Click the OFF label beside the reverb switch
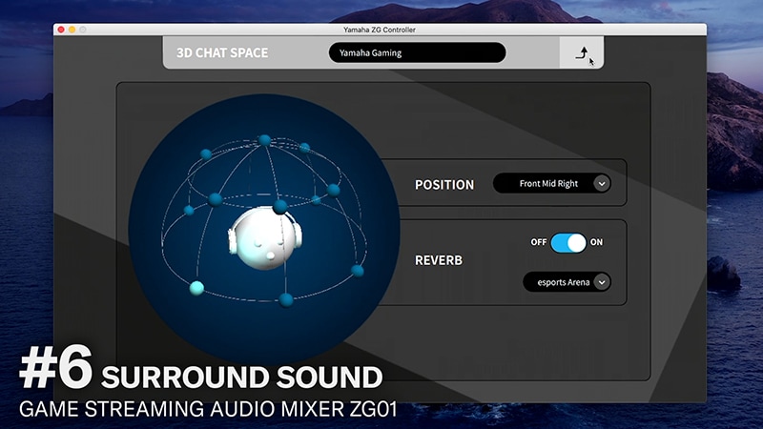 click(539, 242)
